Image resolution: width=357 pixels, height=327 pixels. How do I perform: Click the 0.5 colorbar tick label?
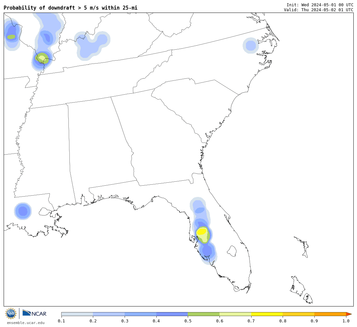click(188, 321)
